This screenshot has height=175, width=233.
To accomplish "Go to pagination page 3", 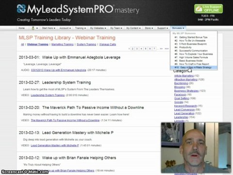I will coord(137,49).
